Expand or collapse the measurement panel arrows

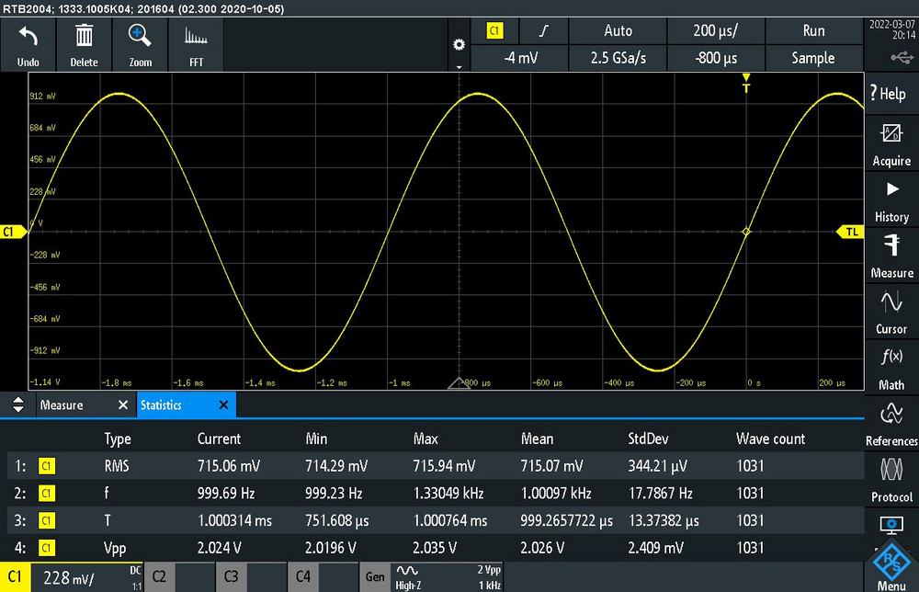(x=18, y=404)
